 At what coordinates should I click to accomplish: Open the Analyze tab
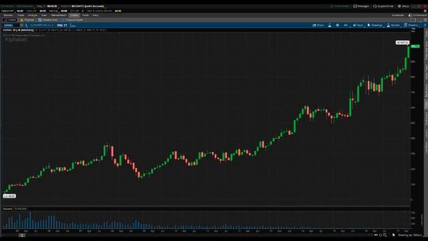33,15
